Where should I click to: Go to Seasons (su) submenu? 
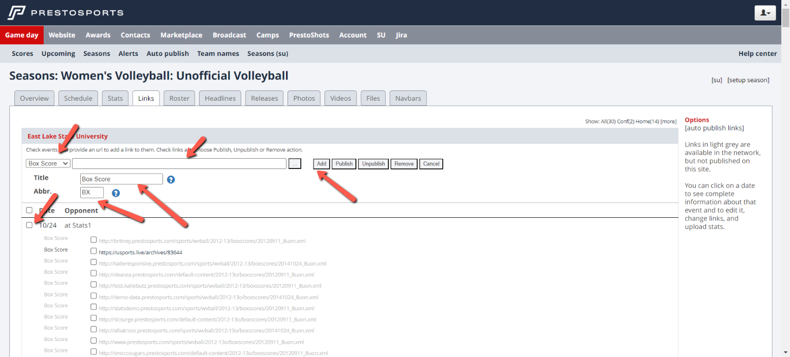coord(267,53)
